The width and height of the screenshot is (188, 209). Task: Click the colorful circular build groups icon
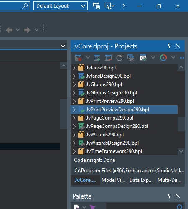click(163, 58)
